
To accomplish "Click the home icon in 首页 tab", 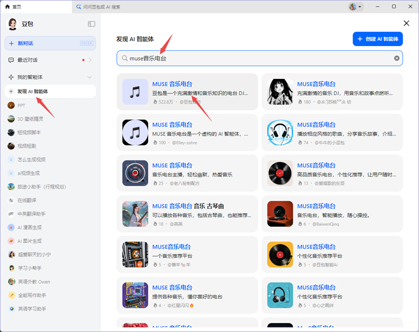I will pyautogui.click(x=7, y=7).
